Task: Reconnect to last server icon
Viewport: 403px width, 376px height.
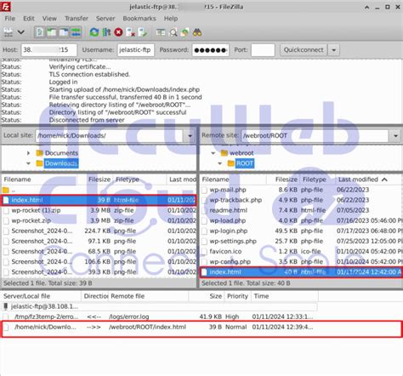Action: (143, 32)
